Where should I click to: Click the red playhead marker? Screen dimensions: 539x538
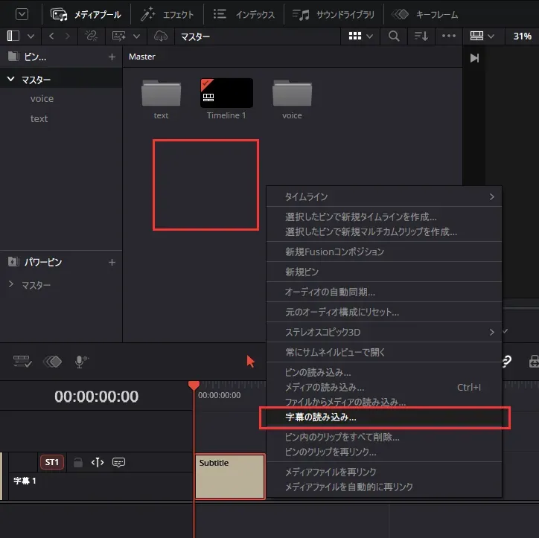click(x=194, y=385)
